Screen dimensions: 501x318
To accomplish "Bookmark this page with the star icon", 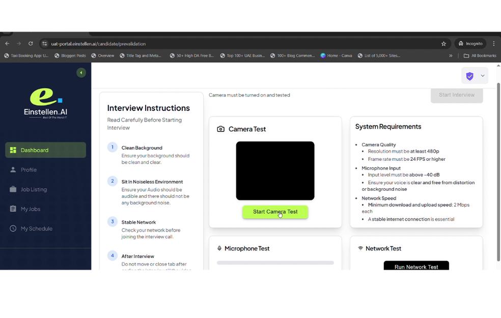I will [443, 44].
